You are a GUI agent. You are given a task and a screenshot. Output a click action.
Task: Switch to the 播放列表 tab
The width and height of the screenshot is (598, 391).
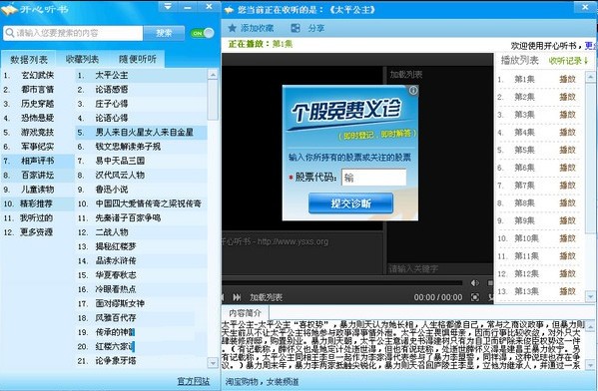pyautogui.click(x=519, y=60)
